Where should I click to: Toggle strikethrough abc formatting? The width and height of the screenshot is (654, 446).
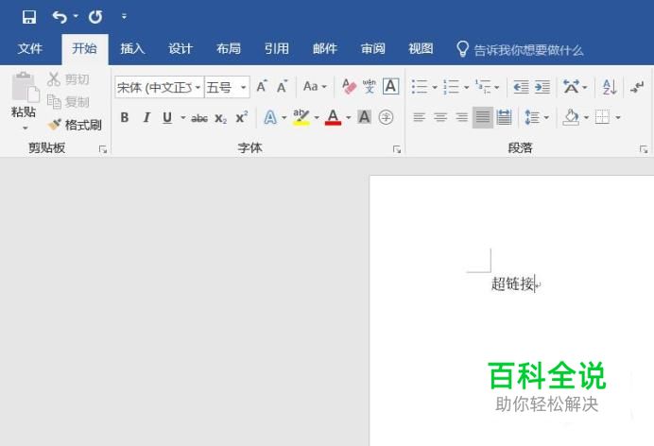[199, 118]
